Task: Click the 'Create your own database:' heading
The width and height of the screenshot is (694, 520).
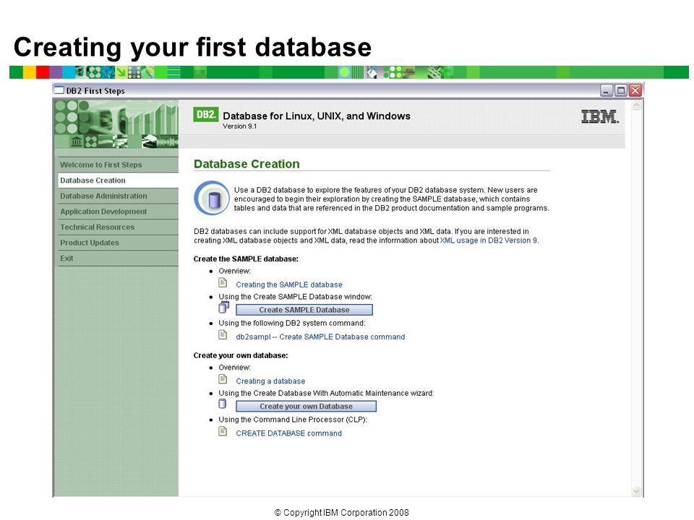Action: pyautogui.click(x=240, y=355)
